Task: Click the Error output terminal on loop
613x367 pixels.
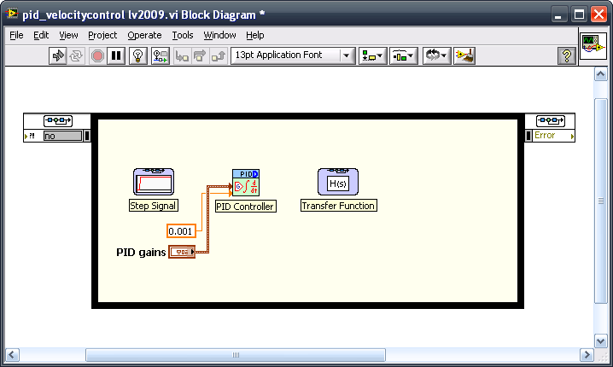Action: 550,135
